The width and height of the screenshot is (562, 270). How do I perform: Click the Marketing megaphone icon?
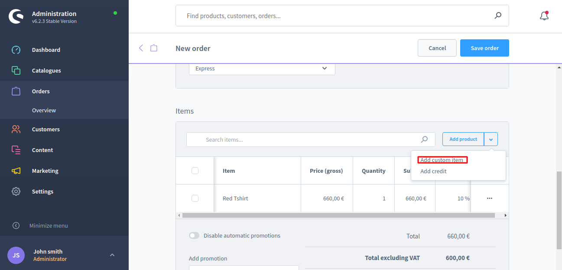click(x=16, y=171)
